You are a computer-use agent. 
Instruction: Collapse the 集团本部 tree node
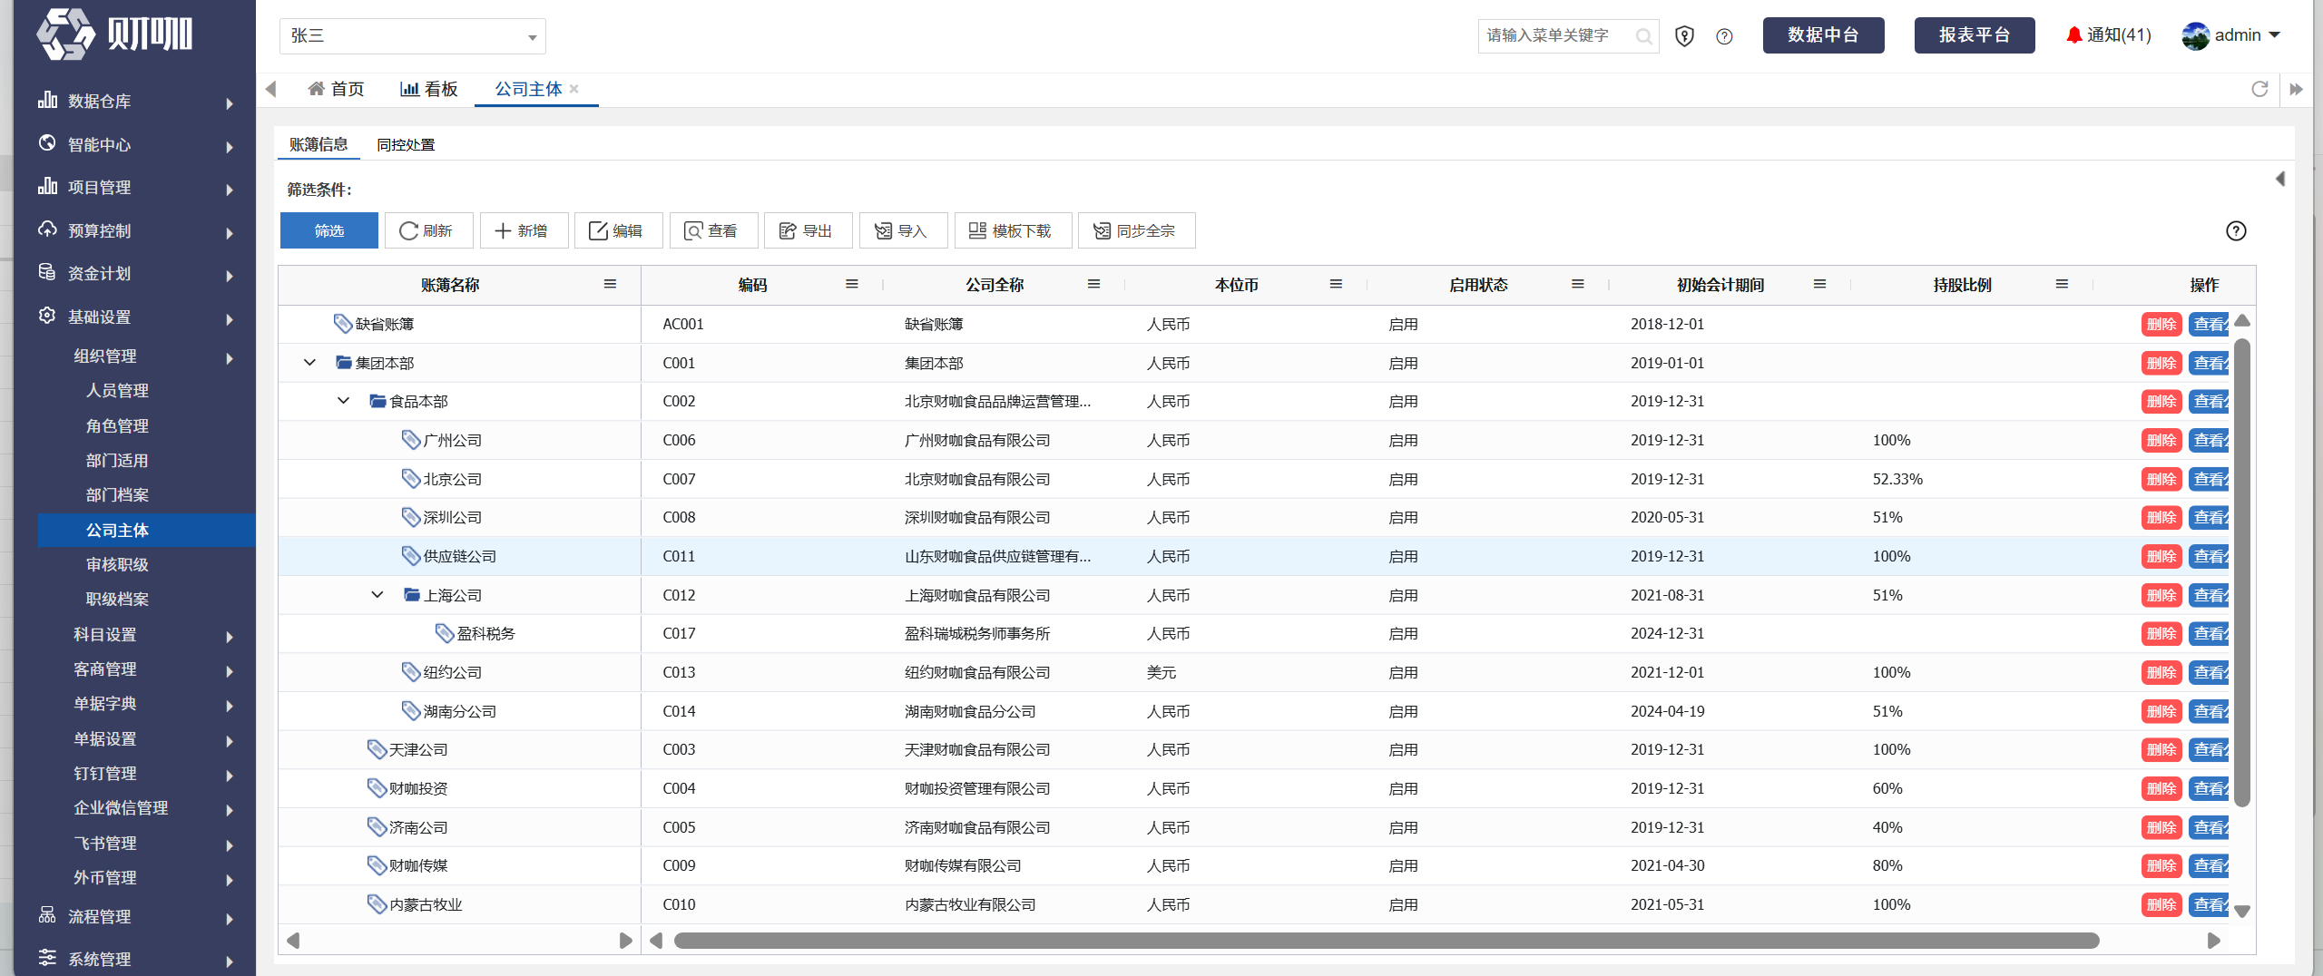[x=309, y=363]
